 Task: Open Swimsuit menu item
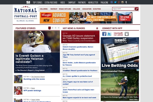tap(72, 3)
